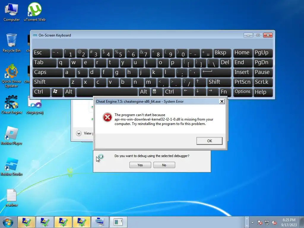The image size is (304, 228).
Task: Open the readme text file
Action: 12,198
